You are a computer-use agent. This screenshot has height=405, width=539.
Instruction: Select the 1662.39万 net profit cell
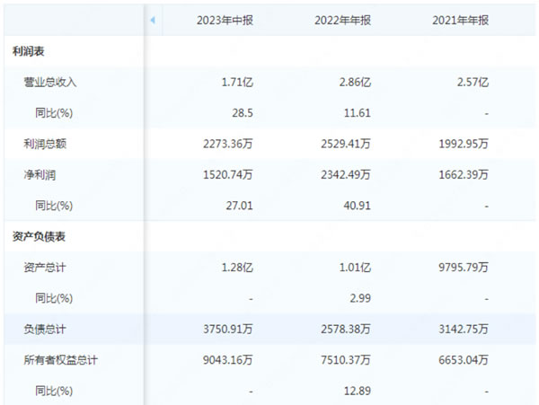point(463,174)
